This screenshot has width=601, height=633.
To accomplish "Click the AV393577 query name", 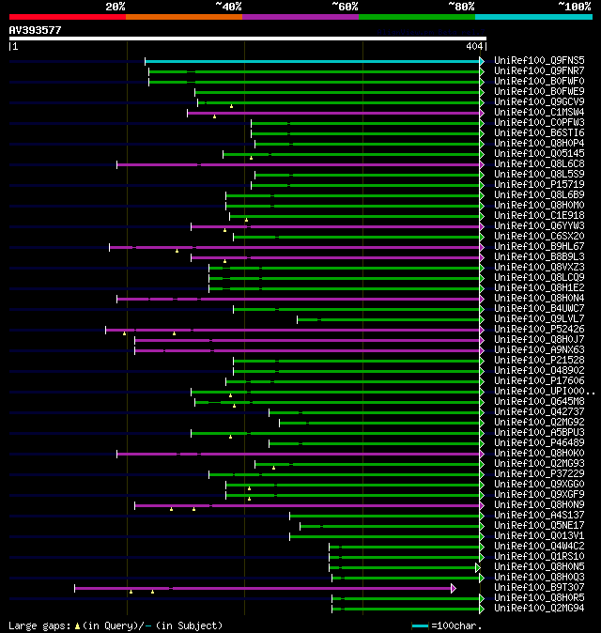I will pyautogui.click(x=35, y=30).
